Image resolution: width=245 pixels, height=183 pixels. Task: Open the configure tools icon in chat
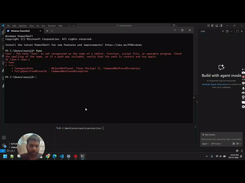point(234,144)
